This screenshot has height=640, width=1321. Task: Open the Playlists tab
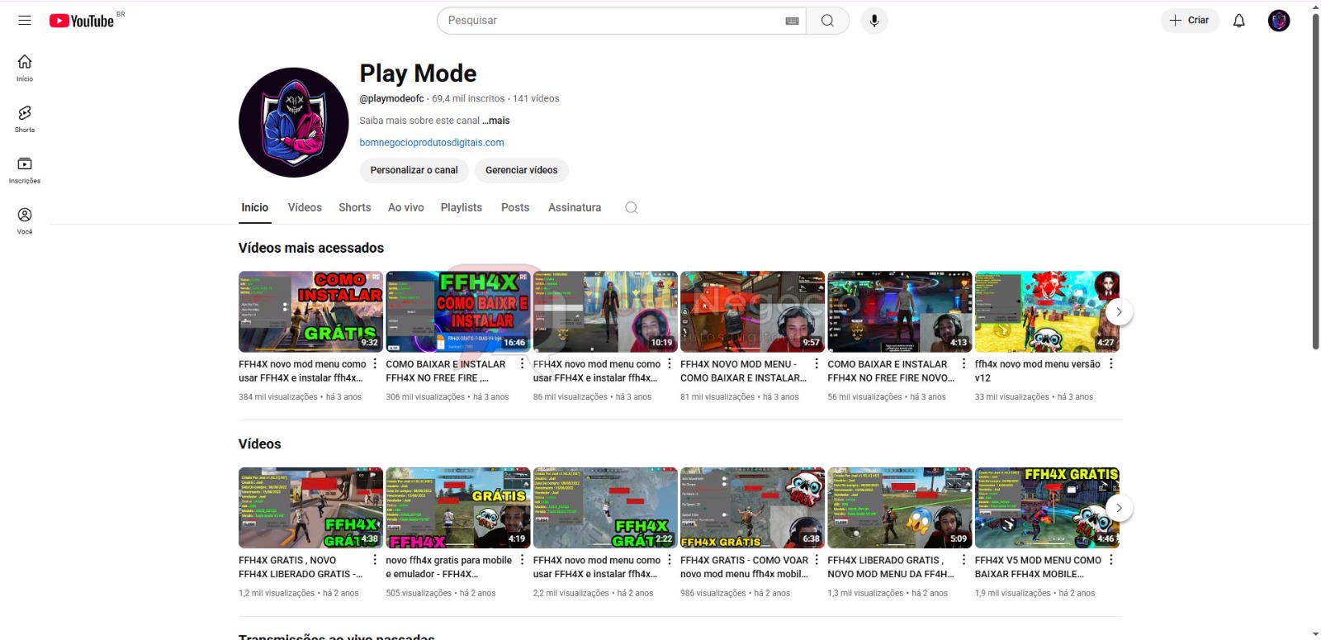[462, 208]
